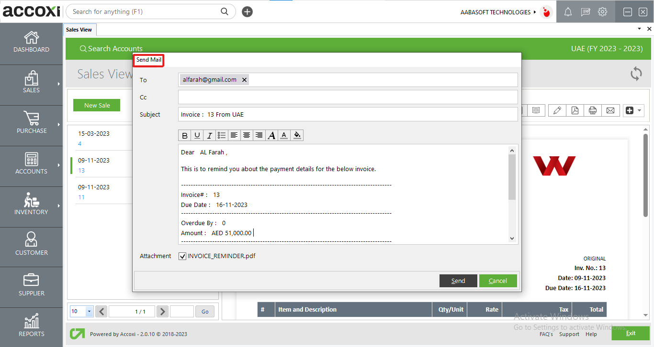
Task: Switch to the Sales View tab
Action: coord(79,29)
